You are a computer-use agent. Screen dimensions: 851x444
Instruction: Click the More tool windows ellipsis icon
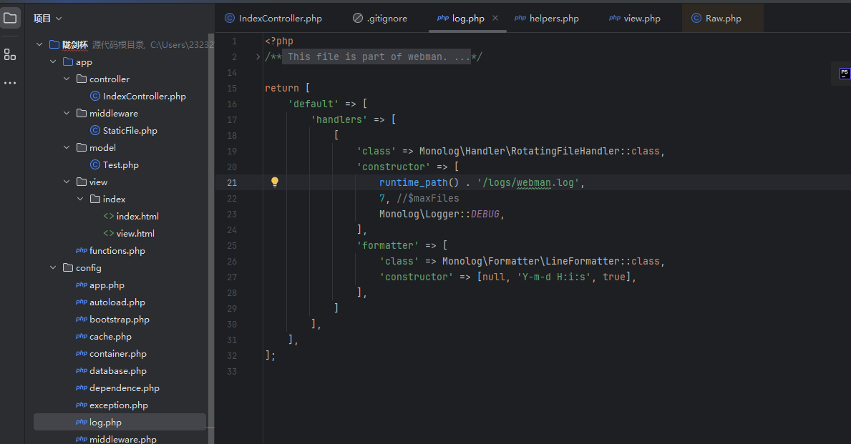[x=10, y=83]
